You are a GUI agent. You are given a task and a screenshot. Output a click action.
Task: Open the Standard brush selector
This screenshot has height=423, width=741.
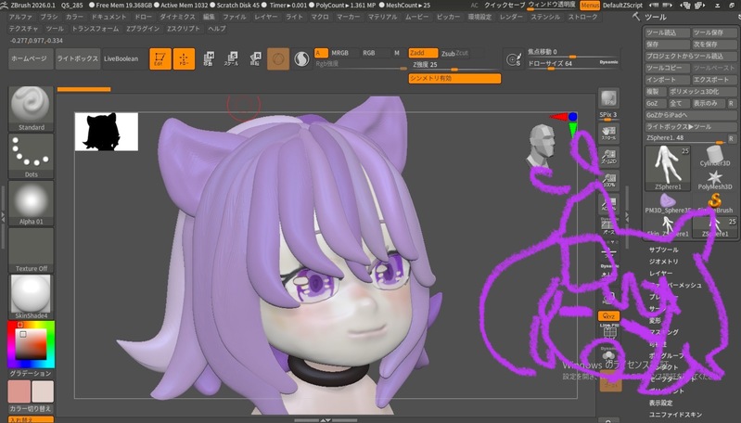[x=31, y=109]
